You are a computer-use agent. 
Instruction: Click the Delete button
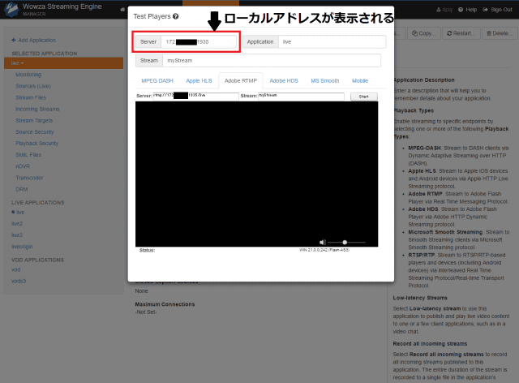click(x=500, y=33)
